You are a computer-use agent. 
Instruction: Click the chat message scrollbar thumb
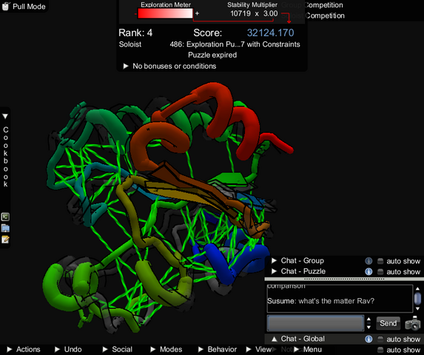pyautogui.click(x=417, y=299)
